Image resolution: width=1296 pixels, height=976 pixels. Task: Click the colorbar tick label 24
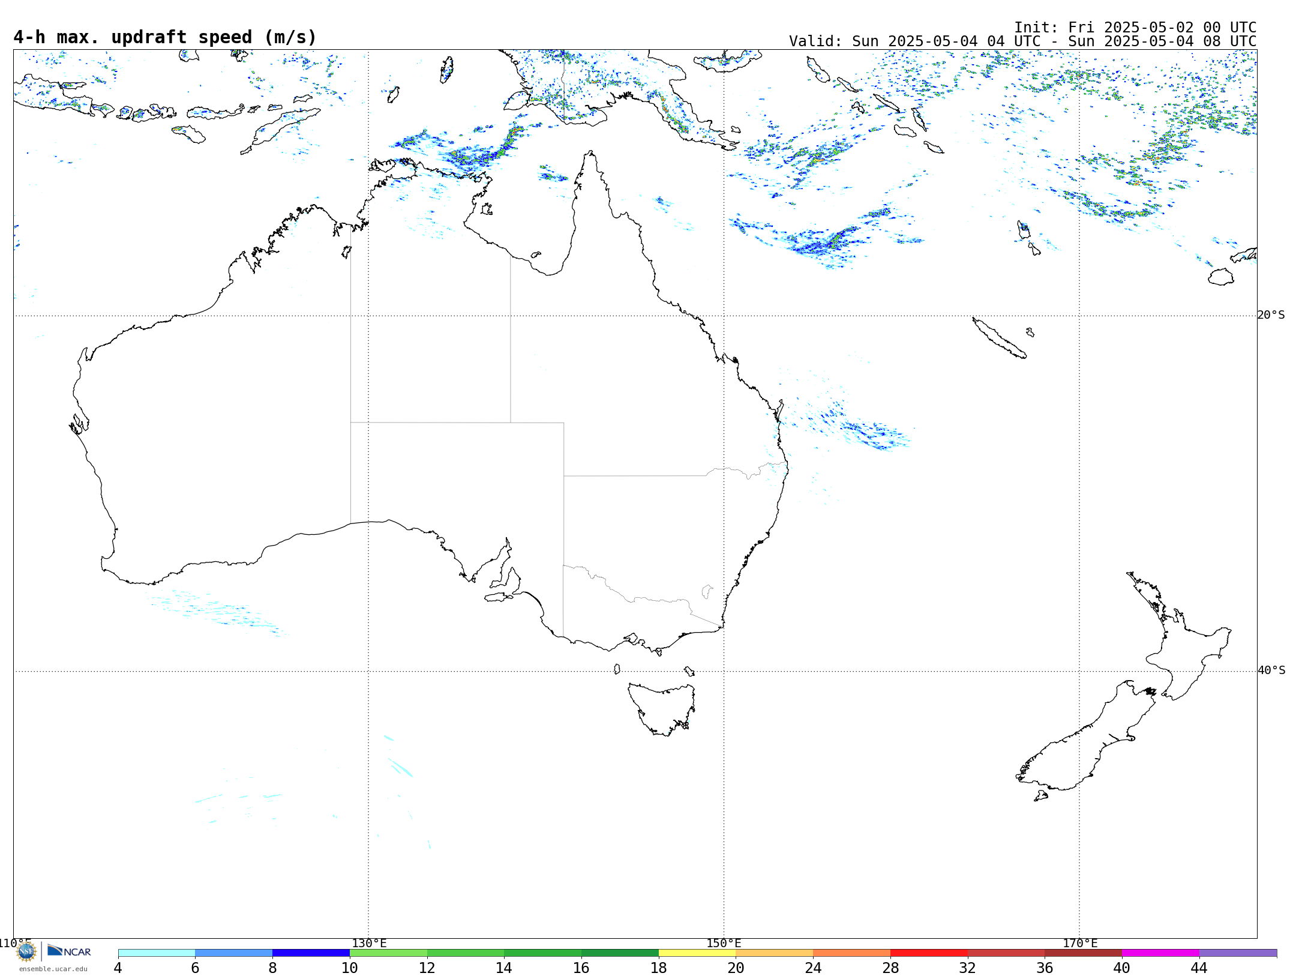tap(813, 968)
